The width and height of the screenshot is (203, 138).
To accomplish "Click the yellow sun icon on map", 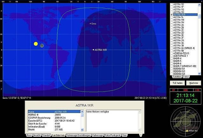I will click(x=36, y=44).
